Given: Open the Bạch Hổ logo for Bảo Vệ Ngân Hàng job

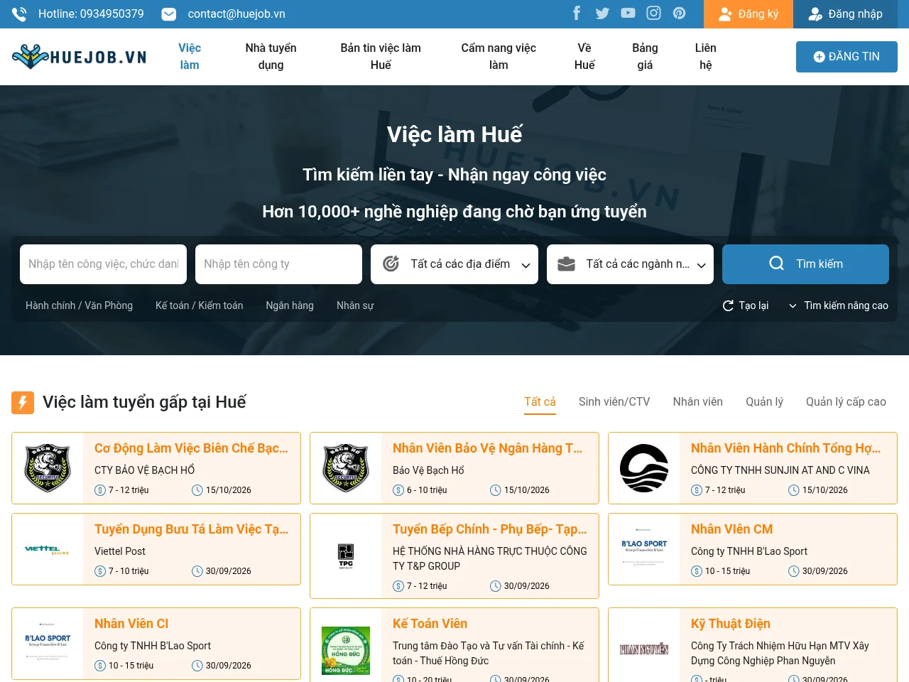Looking at the screenshot, I should point(346,468).
